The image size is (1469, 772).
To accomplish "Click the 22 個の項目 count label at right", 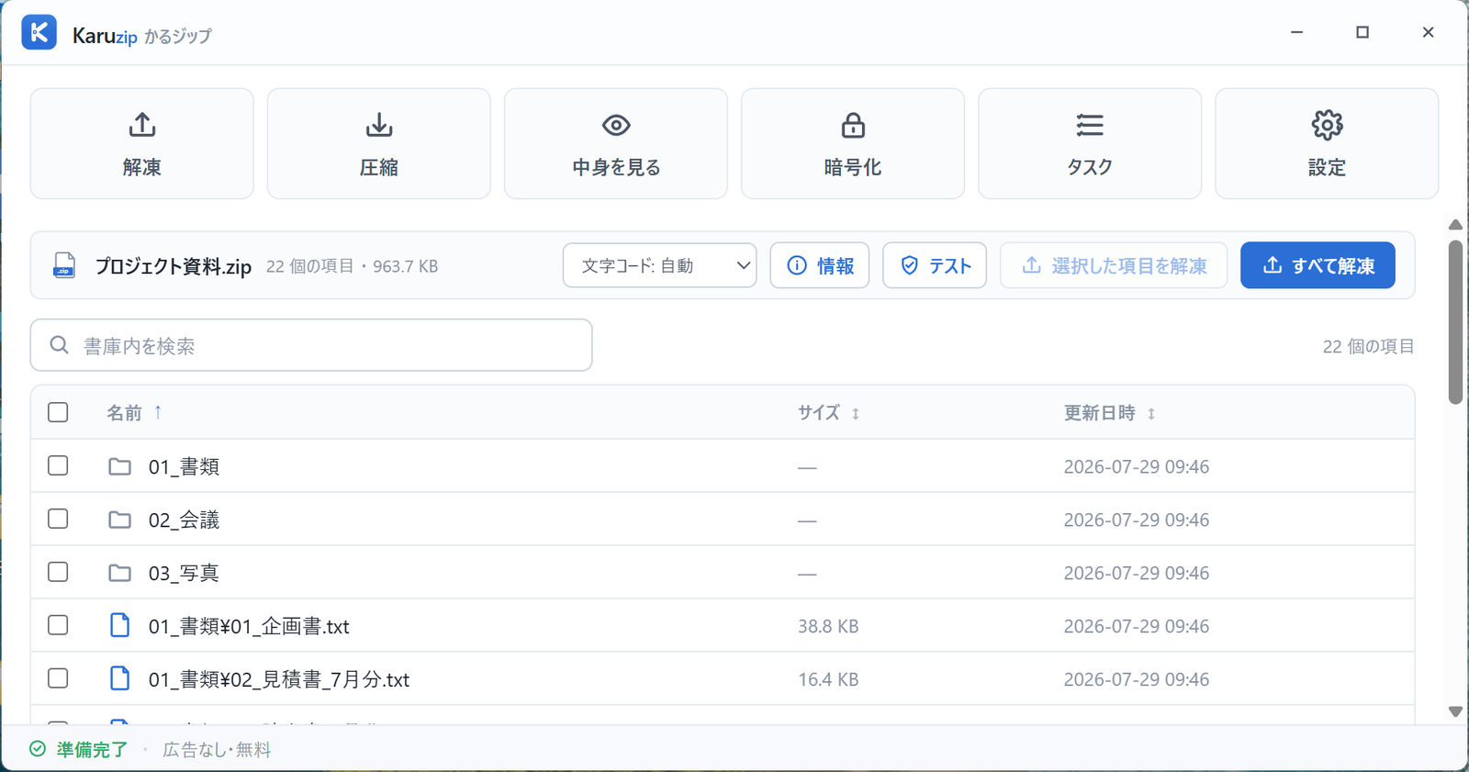I will [x=1368, y=346].
